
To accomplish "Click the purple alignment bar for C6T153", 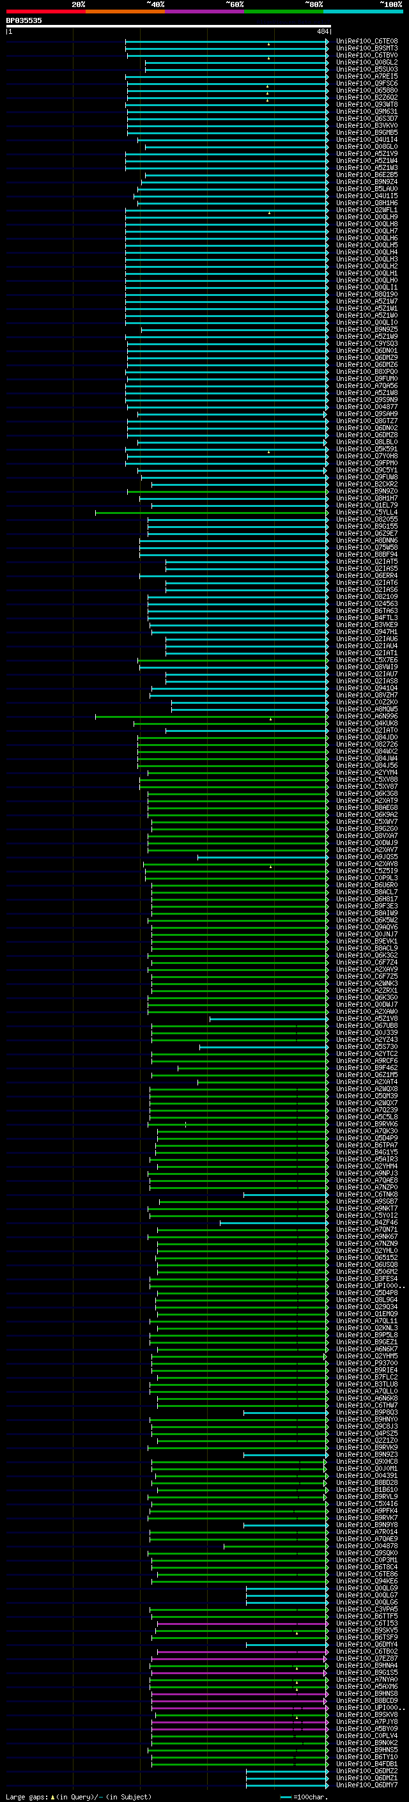I will (x=243, y=1624).
